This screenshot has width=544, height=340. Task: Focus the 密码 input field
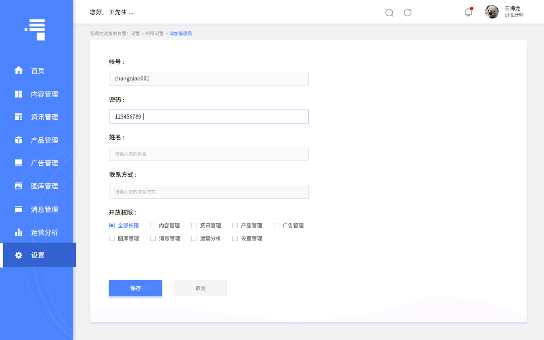pyautogui.click(x=209, y=116)
